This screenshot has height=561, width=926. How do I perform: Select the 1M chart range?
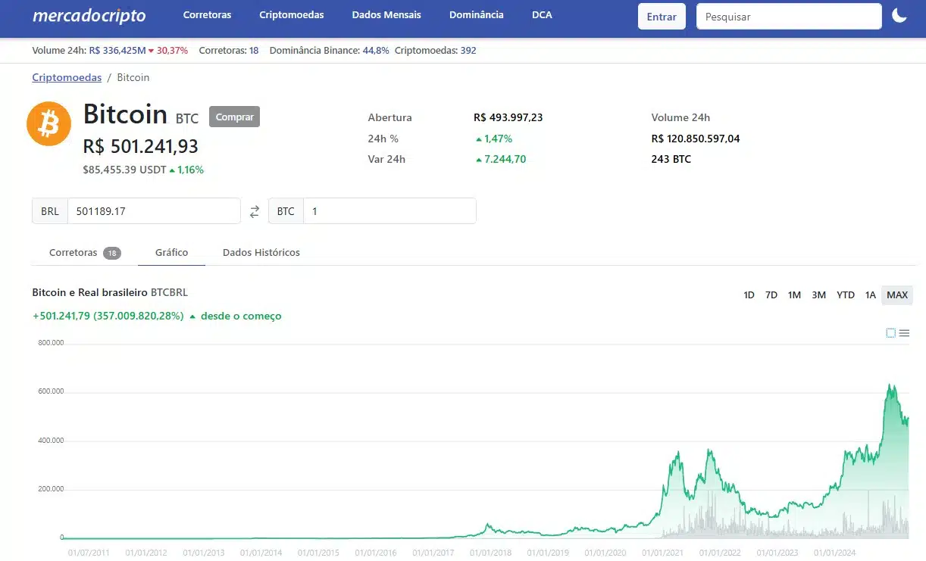click(x=794, y=295)
